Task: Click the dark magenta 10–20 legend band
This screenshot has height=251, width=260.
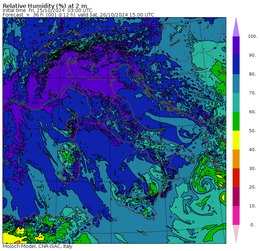Action: [236, 196]
